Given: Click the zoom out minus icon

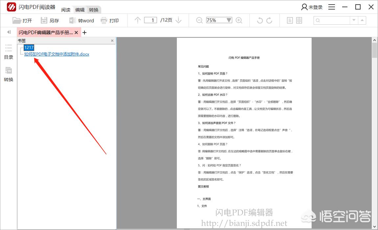Looking at the screenshot, I should coord(199,20).
